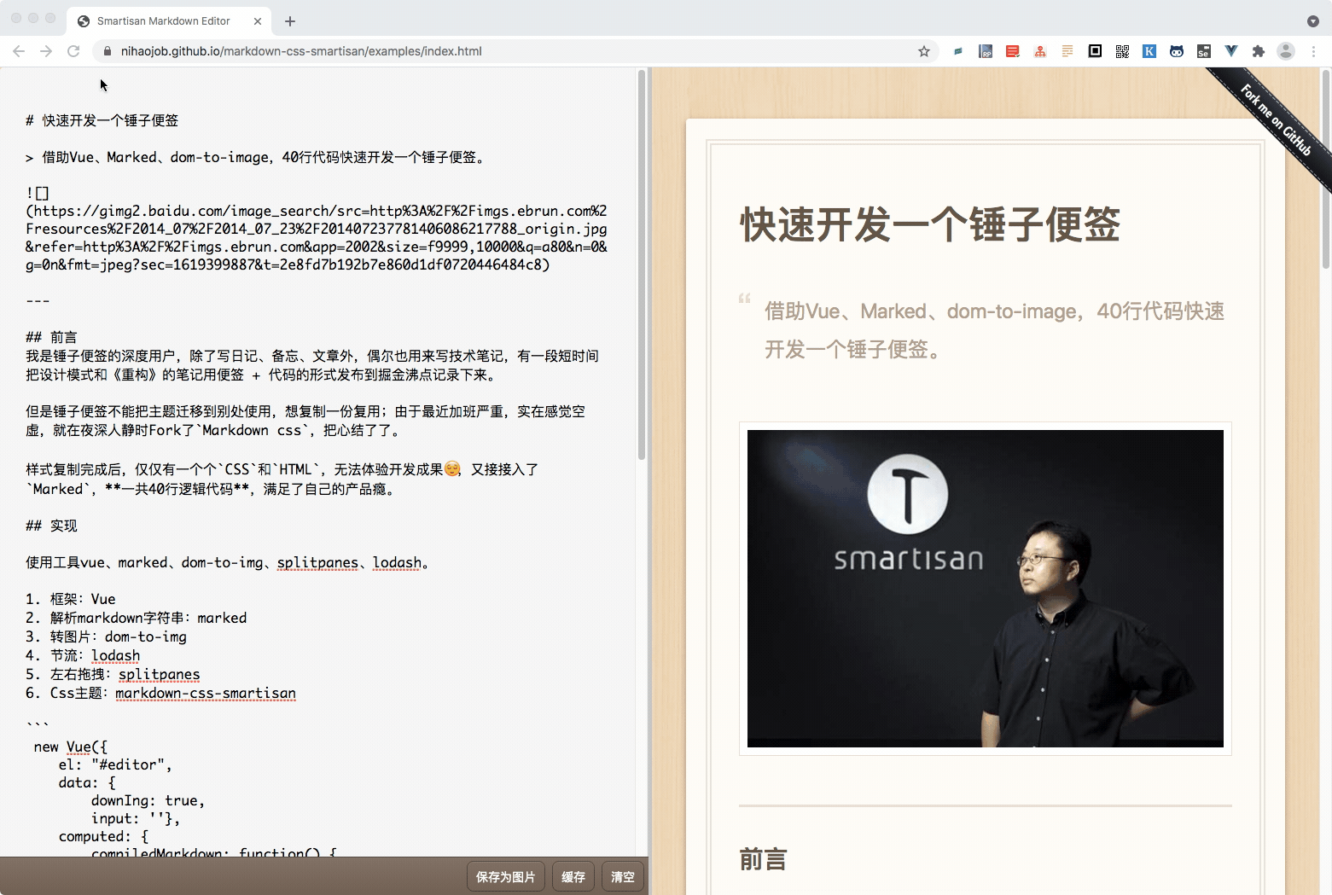Viewport: 1332px width, 895px height.
Task: Open the black square extension icon
Action: tap(1095, 51)
